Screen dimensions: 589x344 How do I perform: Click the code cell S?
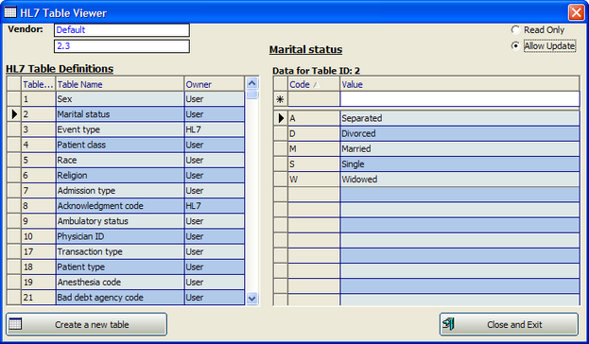pyautogui.click(x=314, y=164)
